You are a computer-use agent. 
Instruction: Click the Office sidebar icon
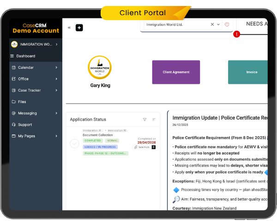tap(13, 79)
